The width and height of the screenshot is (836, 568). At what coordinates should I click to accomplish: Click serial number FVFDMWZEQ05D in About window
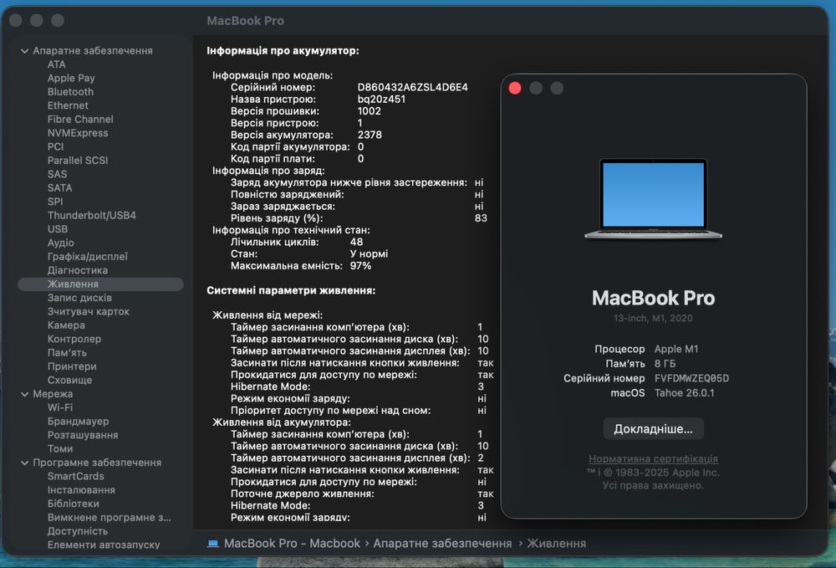coord(691,379)
